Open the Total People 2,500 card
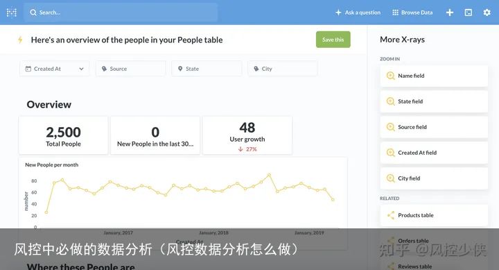 click(63, 135)
